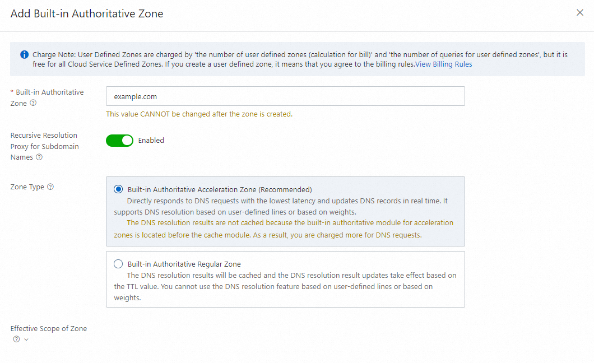Open the View Billing Rules link
This screenshot has height=363, width=594.
pos(443,64)
